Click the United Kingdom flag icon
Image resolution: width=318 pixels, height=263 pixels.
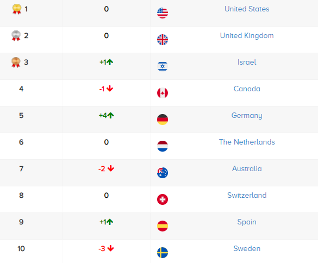tap(163, 40)
